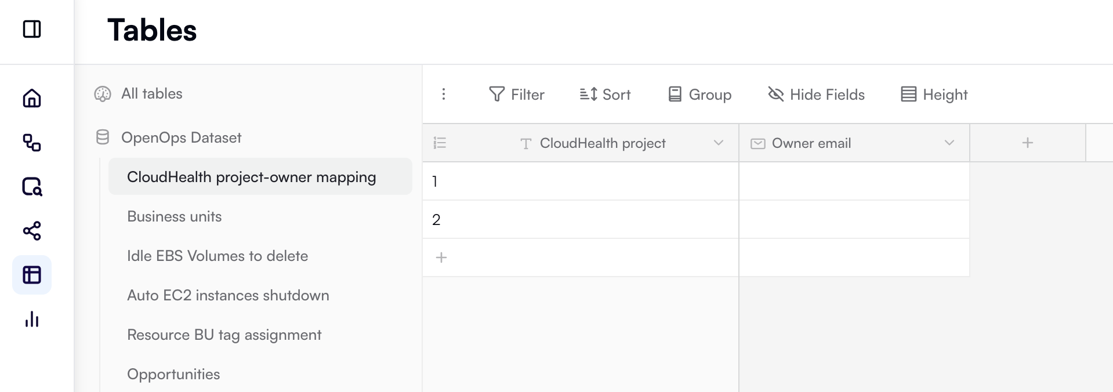Click the plus to add a new column
The height and width of the screenshot is (392, 1113).
1027,142
